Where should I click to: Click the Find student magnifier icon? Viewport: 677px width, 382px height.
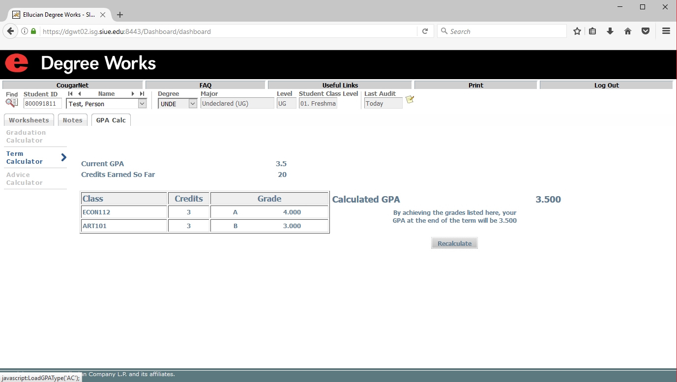coord(11,103)
